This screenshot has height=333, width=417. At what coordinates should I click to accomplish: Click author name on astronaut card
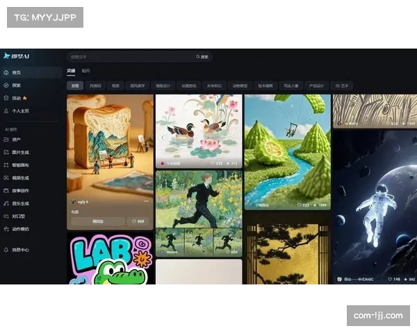coord(359,280)
